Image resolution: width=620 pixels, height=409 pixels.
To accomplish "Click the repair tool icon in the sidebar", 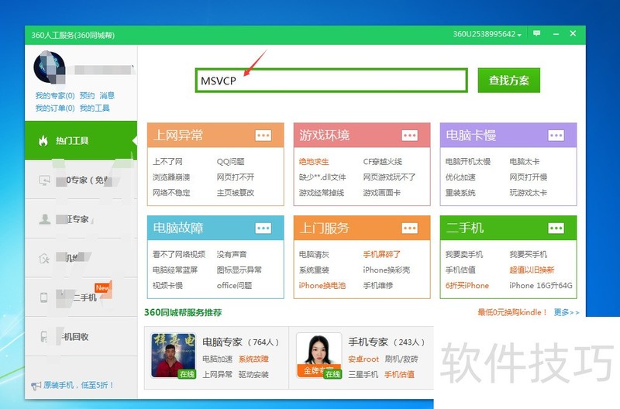I will (44, 259).
